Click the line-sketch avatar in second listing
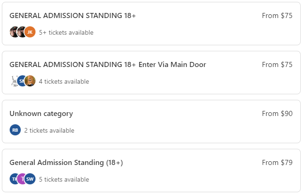 (x=14, y=81)
